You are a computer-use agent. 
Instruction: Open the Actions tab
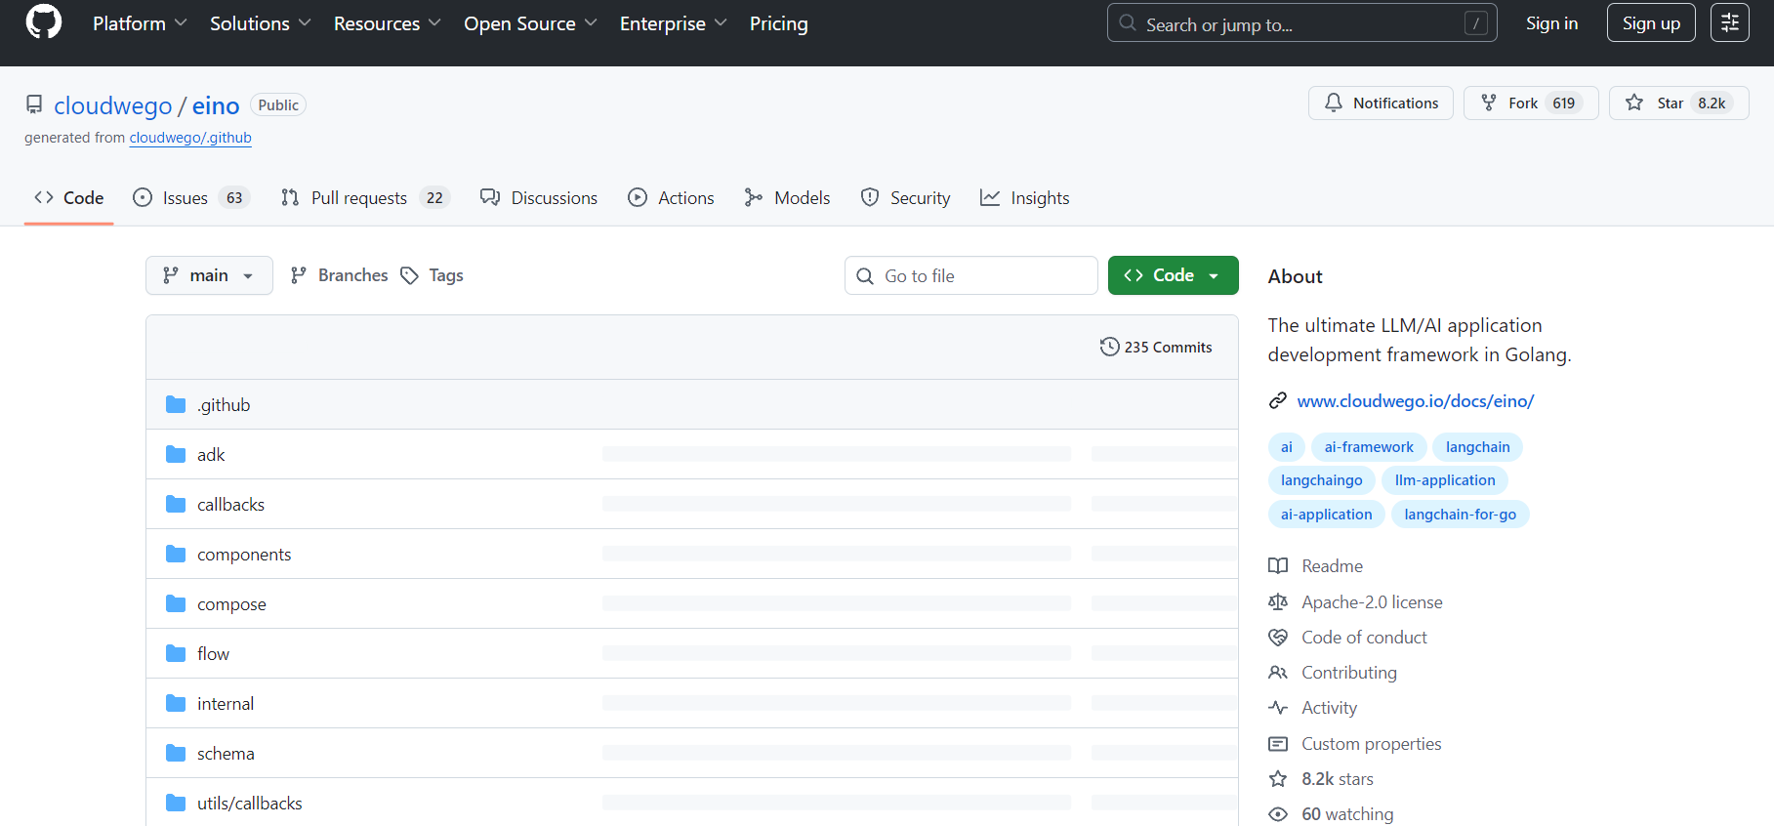click(x=672, y=198)
